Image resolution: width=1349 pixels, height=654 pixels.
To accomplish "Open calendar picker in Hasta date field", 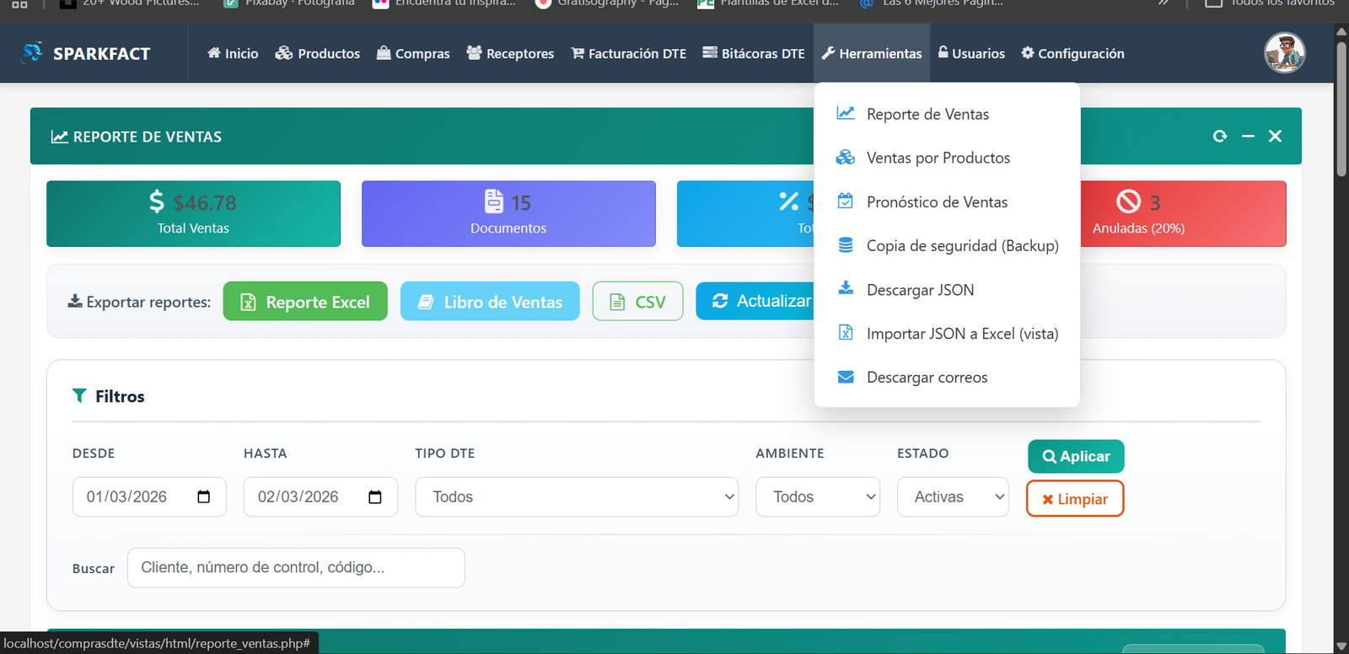I will (x=375, y=497).
